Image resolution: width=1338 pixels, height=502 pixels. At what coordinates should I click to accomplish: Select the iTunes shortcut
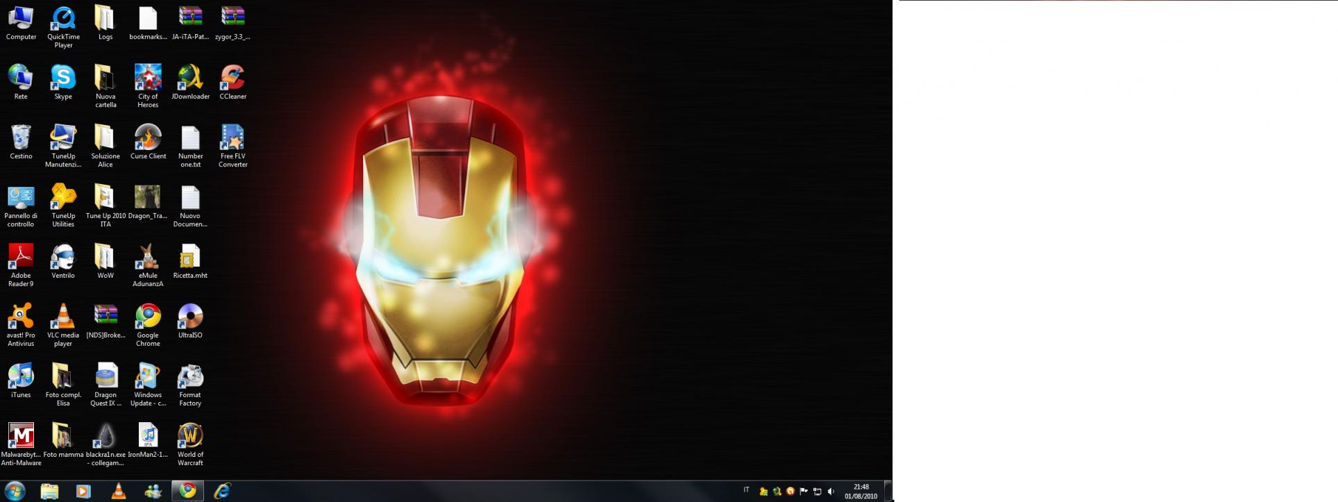point(21,382)
